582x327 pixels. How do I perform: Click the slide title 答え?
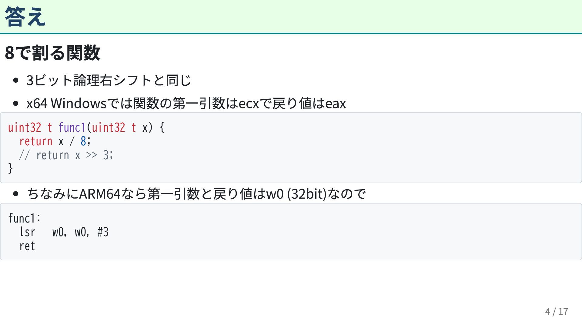25,17
